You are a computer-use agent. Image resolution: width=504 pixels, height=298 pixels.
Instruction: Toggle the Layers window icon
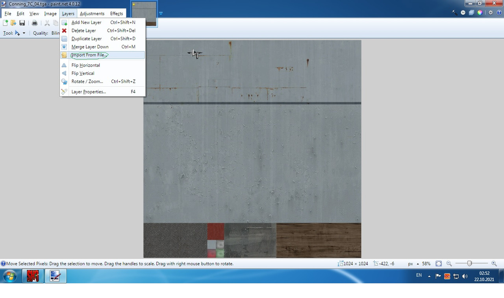click(471, 13)
